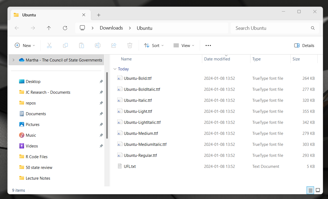The width and height of the screenshot is (328, 199).
Task: Refresh the folder view
Action: (x=65, y=28)
